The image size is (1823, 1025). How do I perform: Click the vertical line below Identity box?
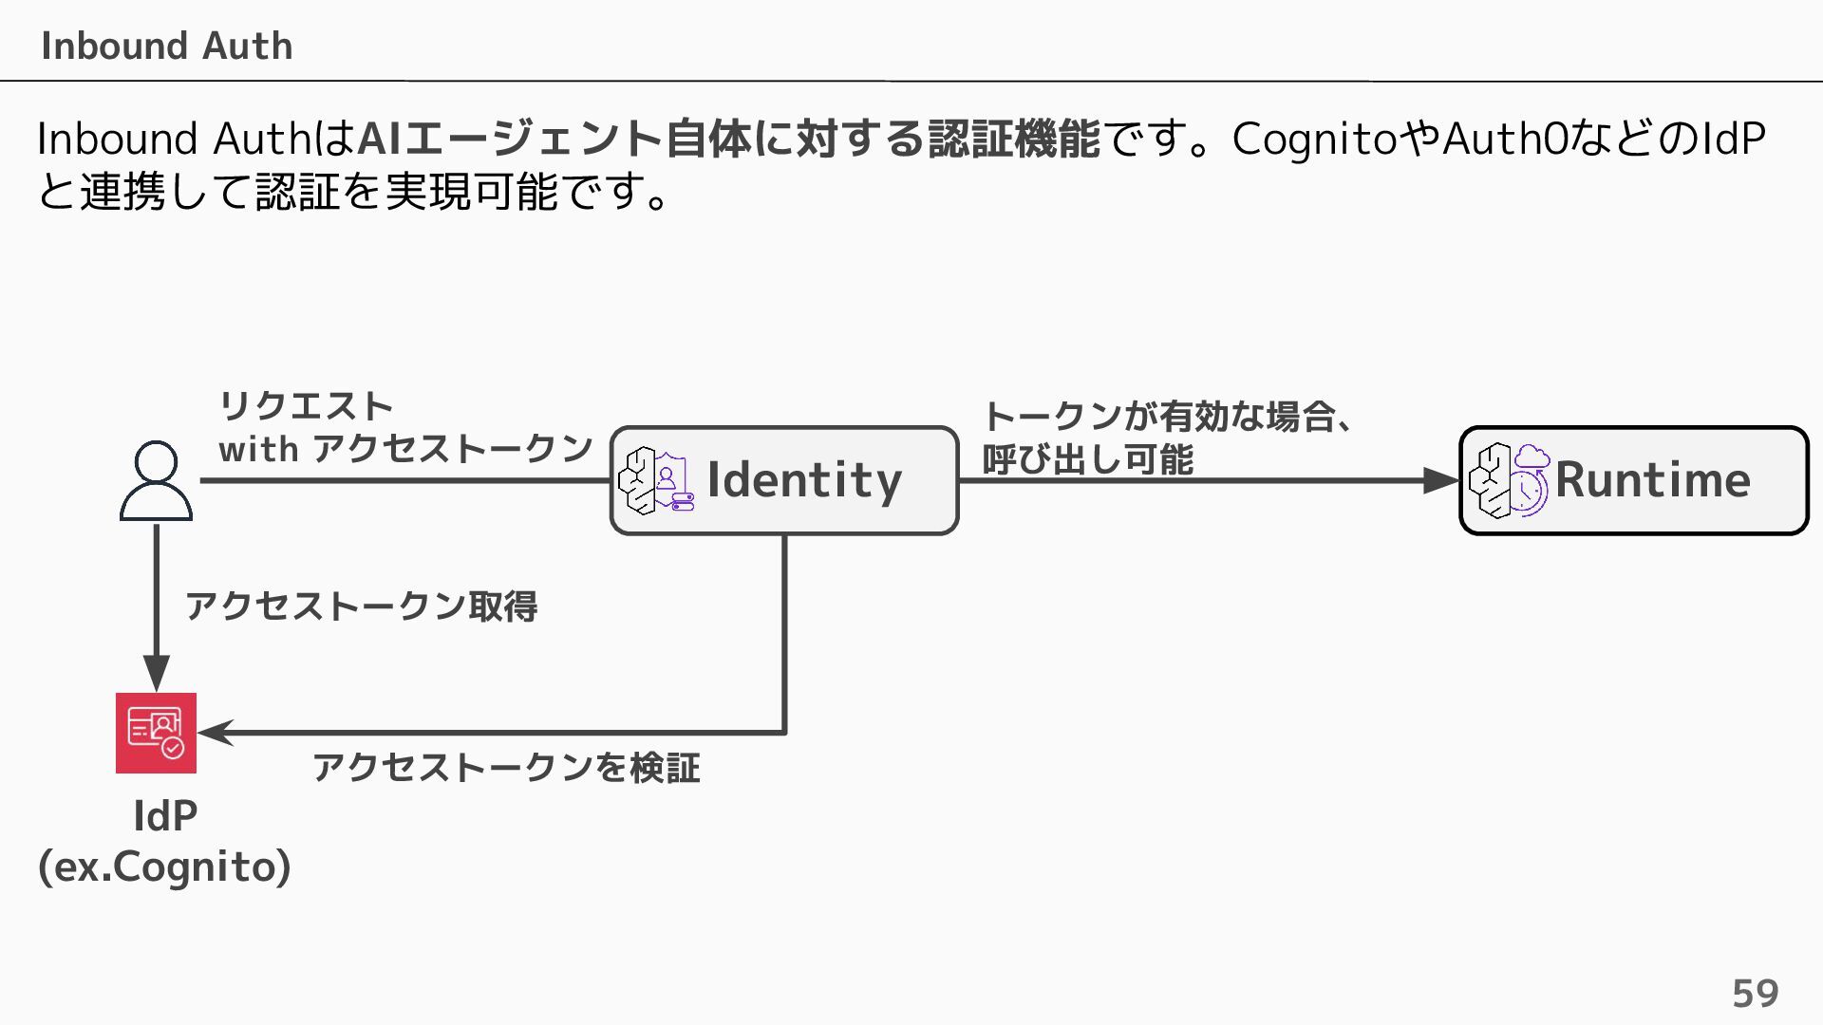click(784, 634)
